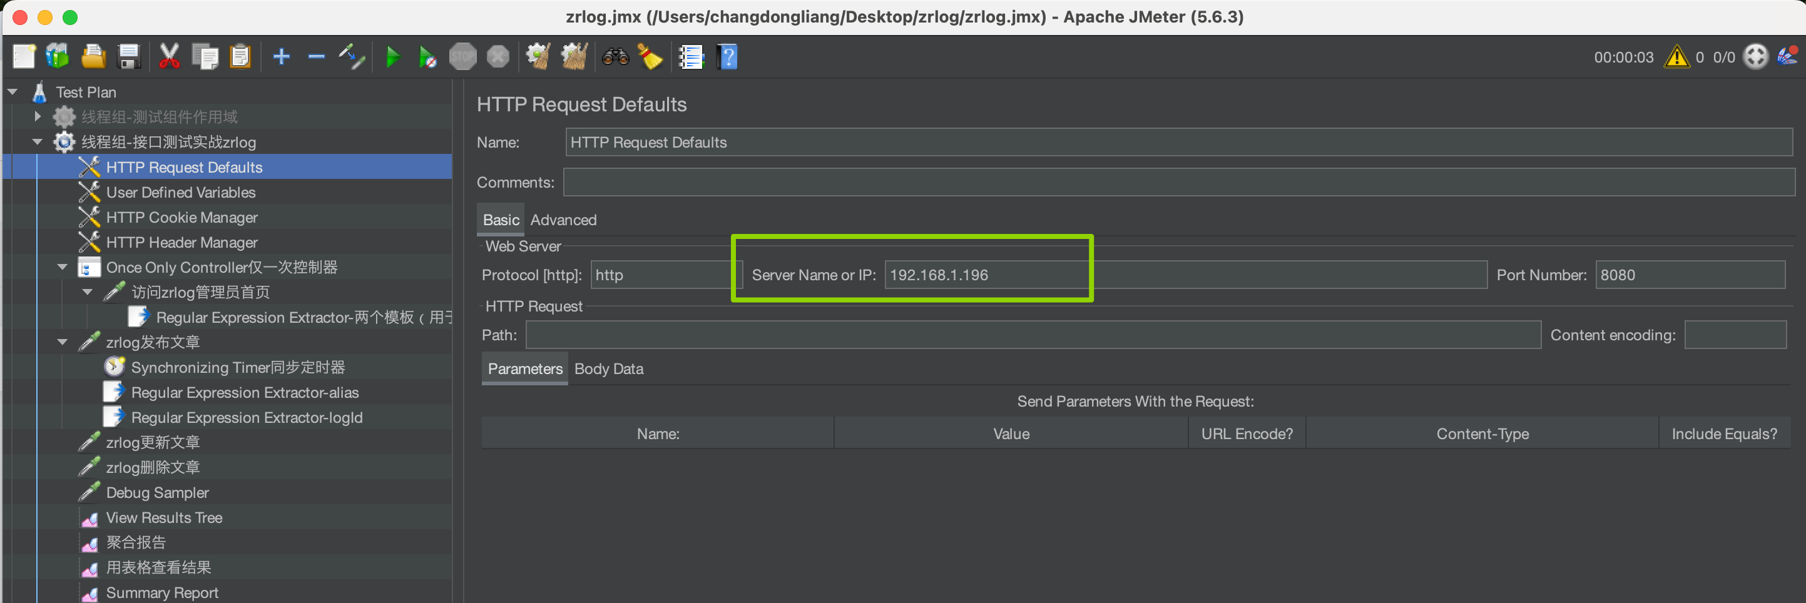Select HTTP Request Defaults in tree
This screenshot has height=603, width=1806.
(x=184, y=167)
